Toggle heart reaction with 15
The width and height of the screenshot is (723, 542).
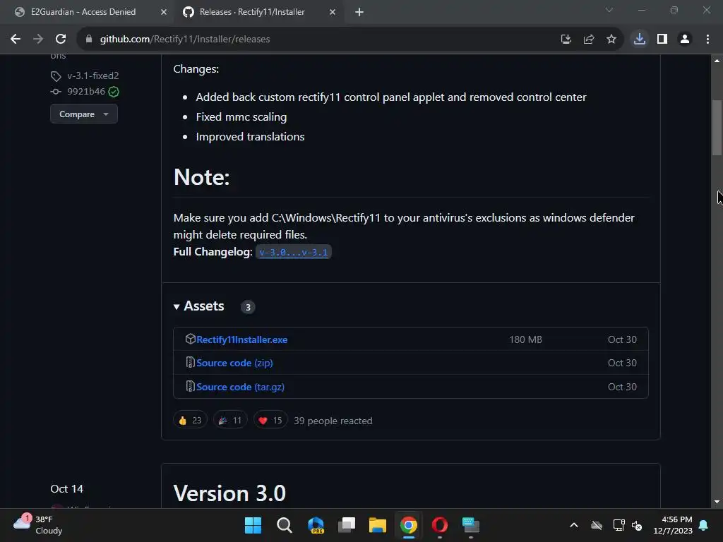pos(270,421)
